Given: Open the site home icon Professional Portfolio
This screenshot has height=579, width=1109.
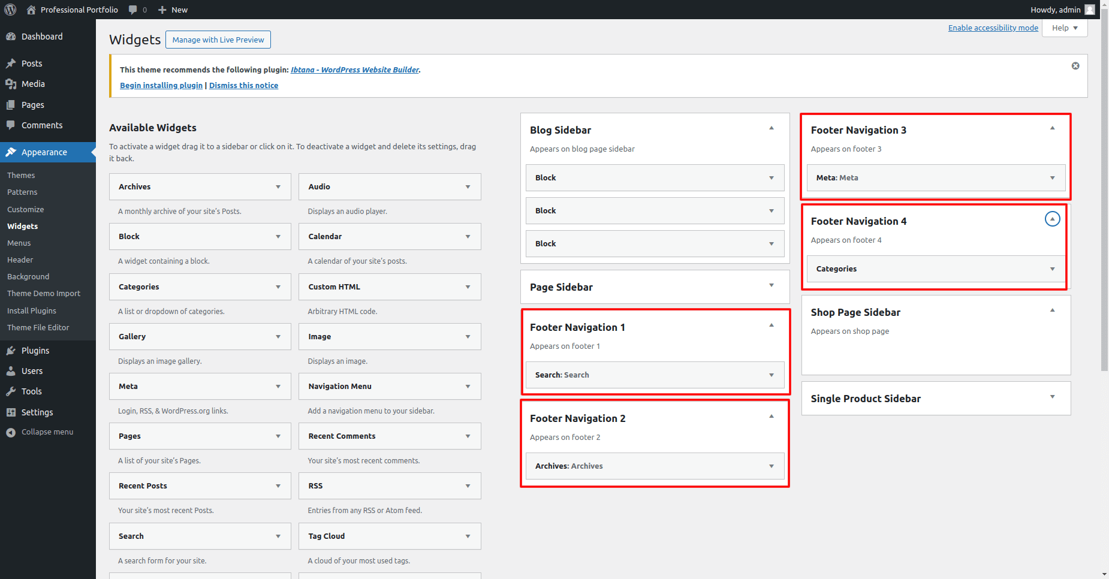Looking at the screenshot, I should 31,10.
